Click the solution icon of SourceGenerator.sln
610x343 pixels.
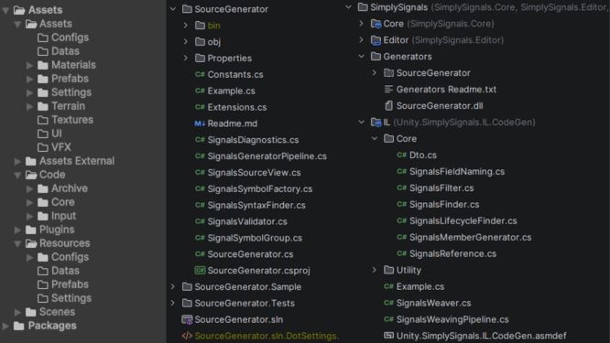(187, 319)
